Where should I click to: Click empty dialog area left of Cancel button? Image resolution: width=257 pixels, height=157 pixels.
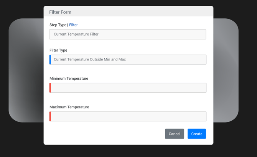[x=107, y=134]
